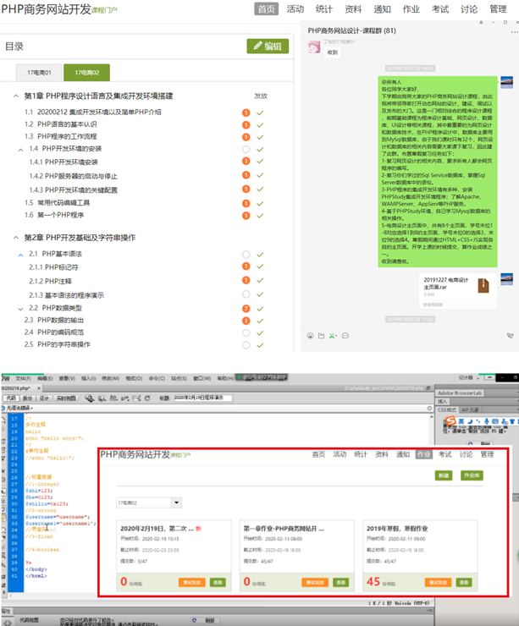Open 统计 in the top navigation bar
This screenshot has width=519, height=626.
coord(323,9)
